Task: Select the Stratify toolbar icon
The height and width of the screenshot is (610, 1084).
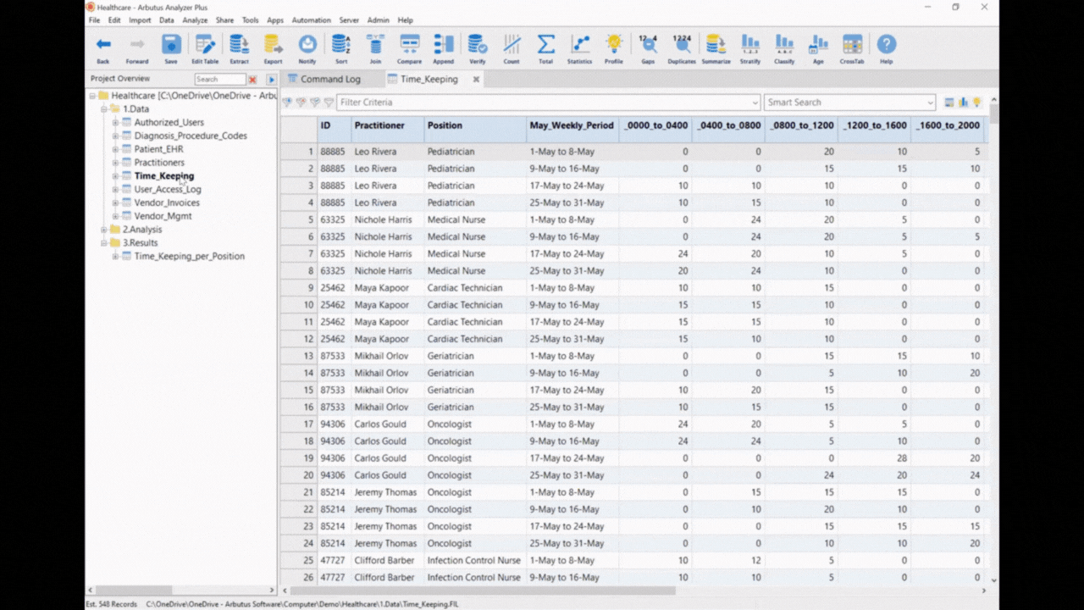Action: [749, 48]
